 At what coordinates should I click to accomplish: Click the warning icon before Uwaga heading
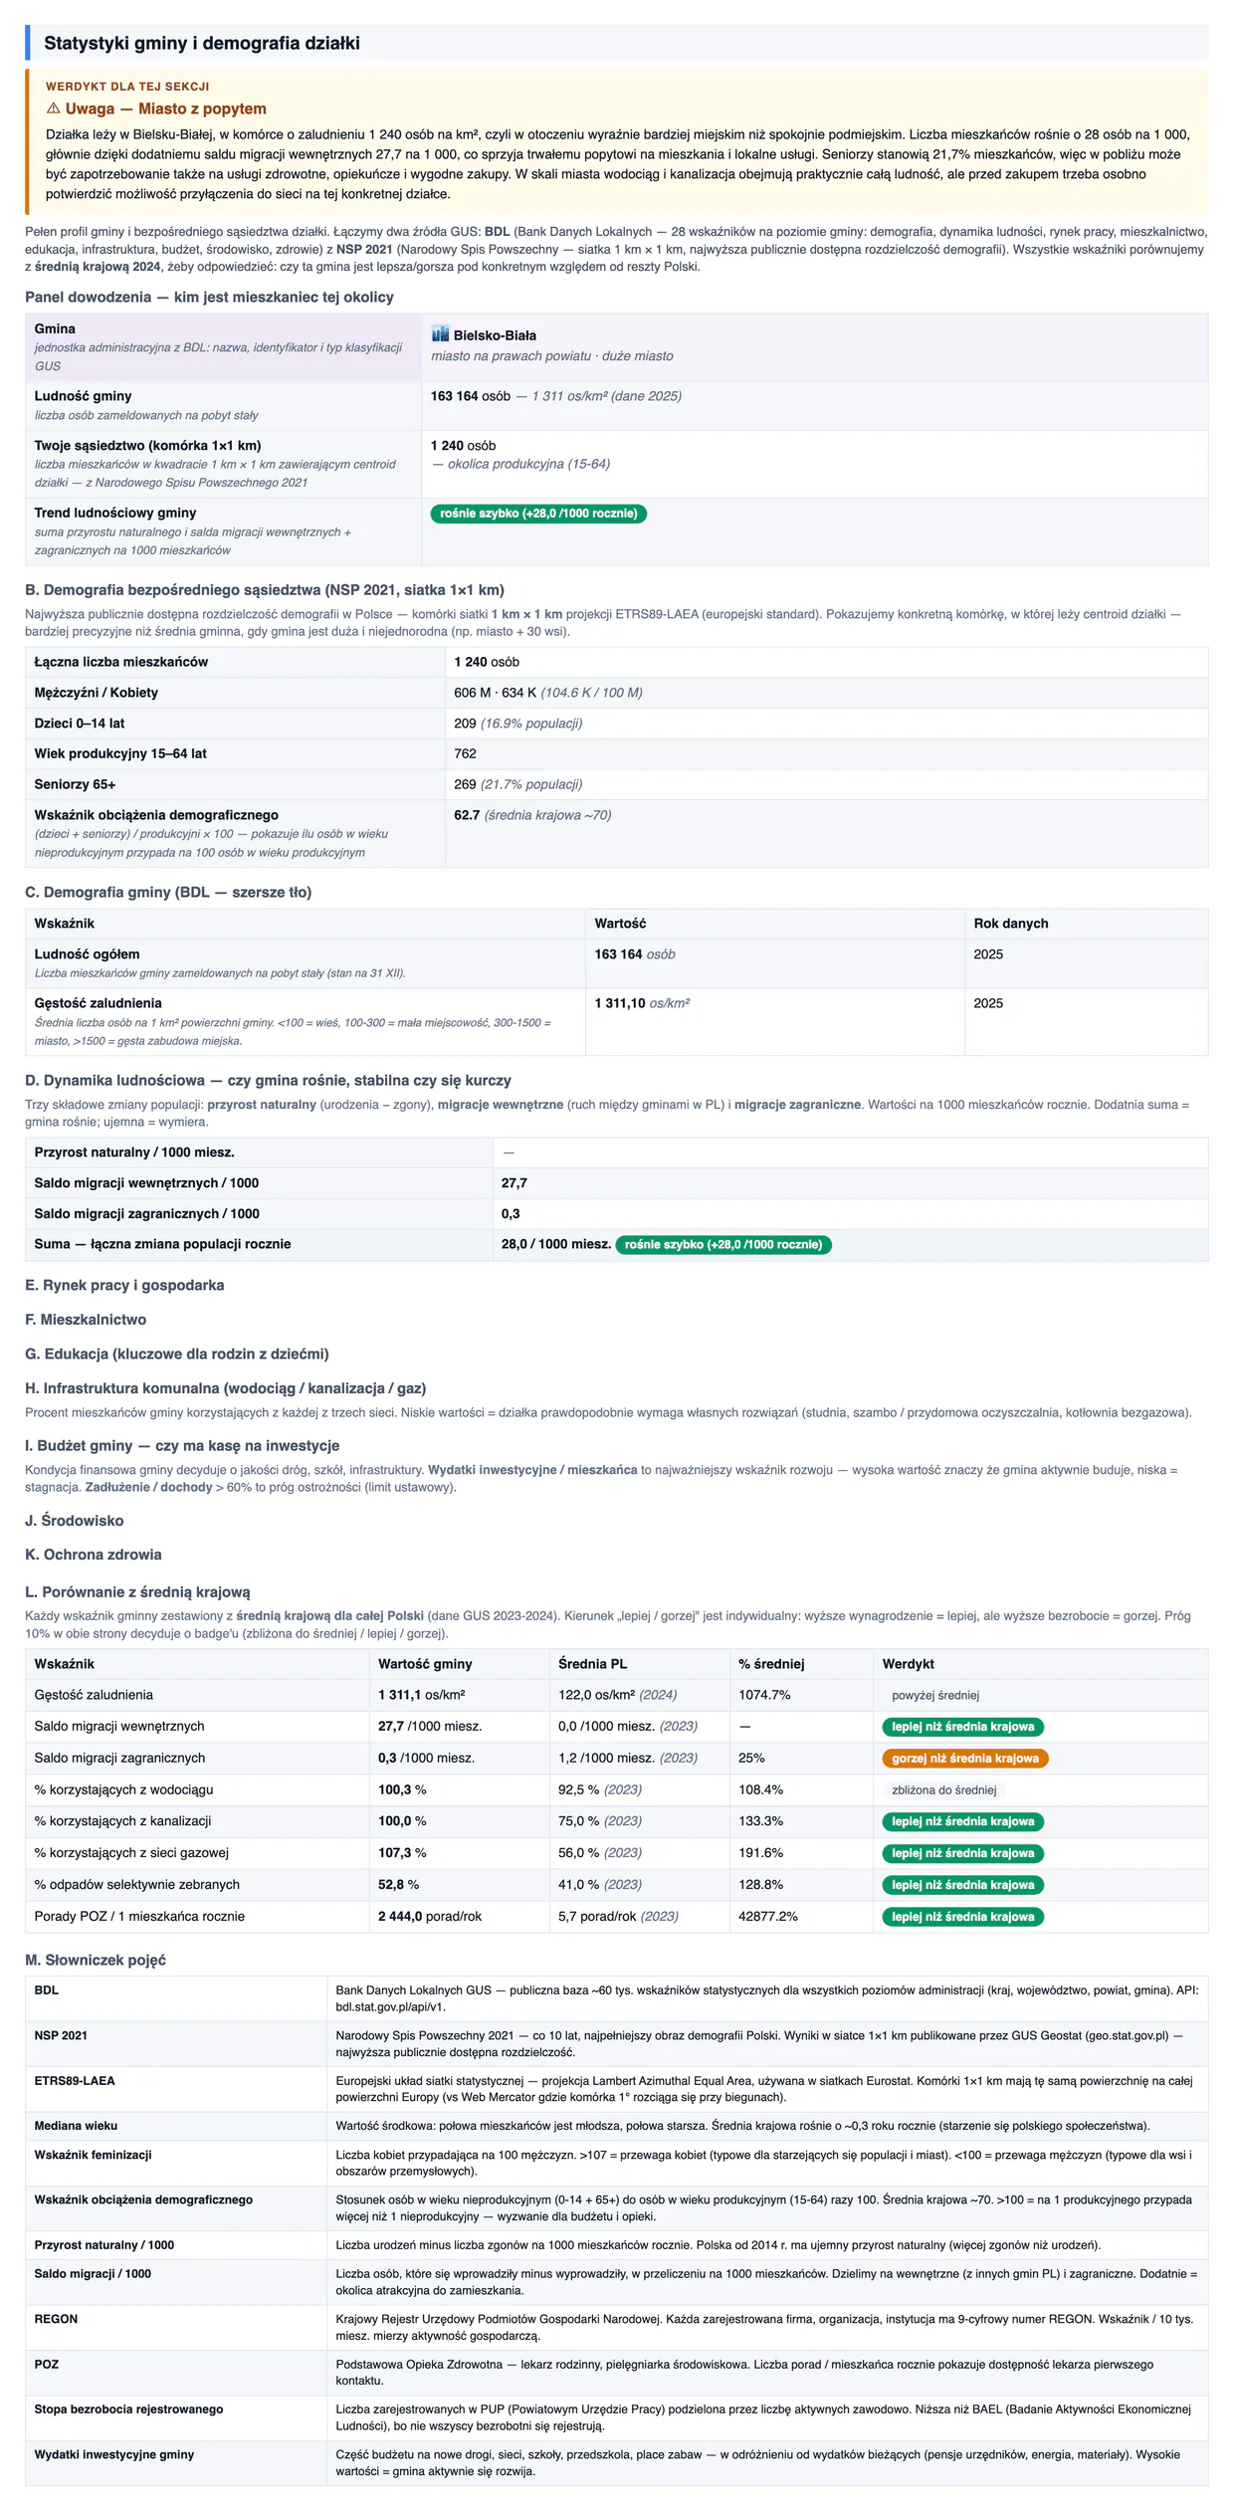pyautogui.click(x=53, y=108)
